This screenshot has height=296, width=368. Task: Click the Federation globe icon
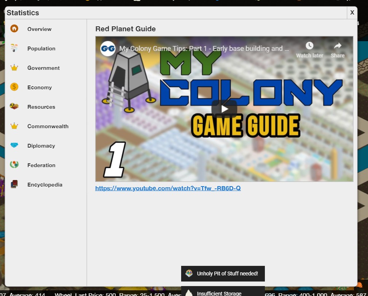14,164
